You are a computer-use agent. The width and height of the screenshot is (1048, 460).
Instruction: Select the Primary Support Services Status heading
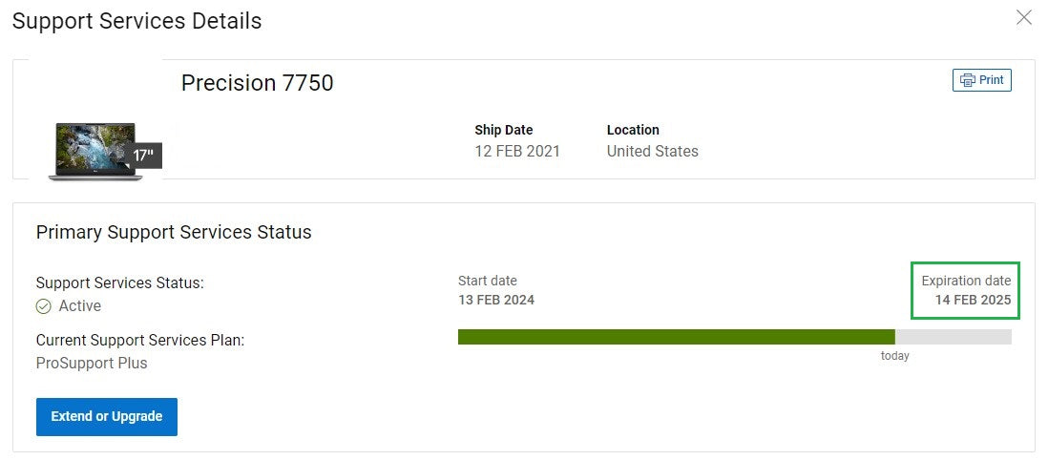174,232
